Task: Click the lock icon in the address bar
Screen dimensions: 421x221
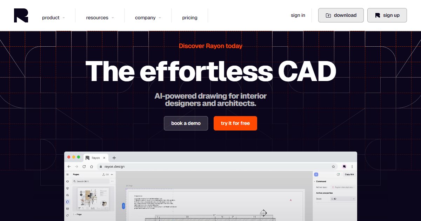Action: click(x=101, y=167)
